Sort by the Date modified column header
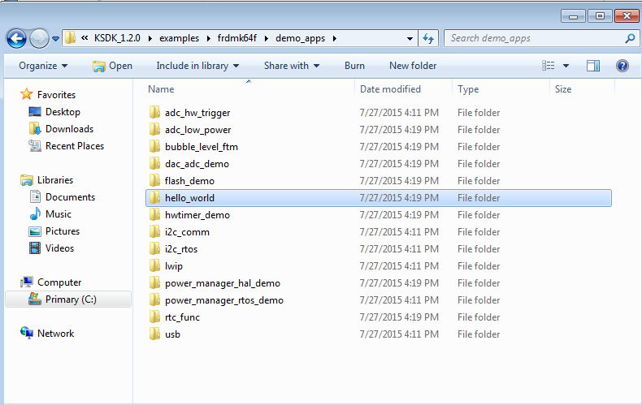642x405 pixels. (x=390, y=89)
